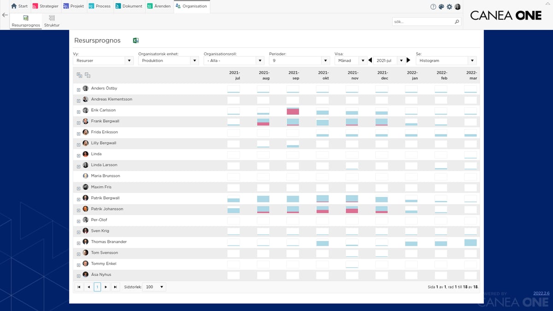Click into the sök search field
Image resolution: width=553 pixels, height=311 pixels.
[x=422, y=22]
